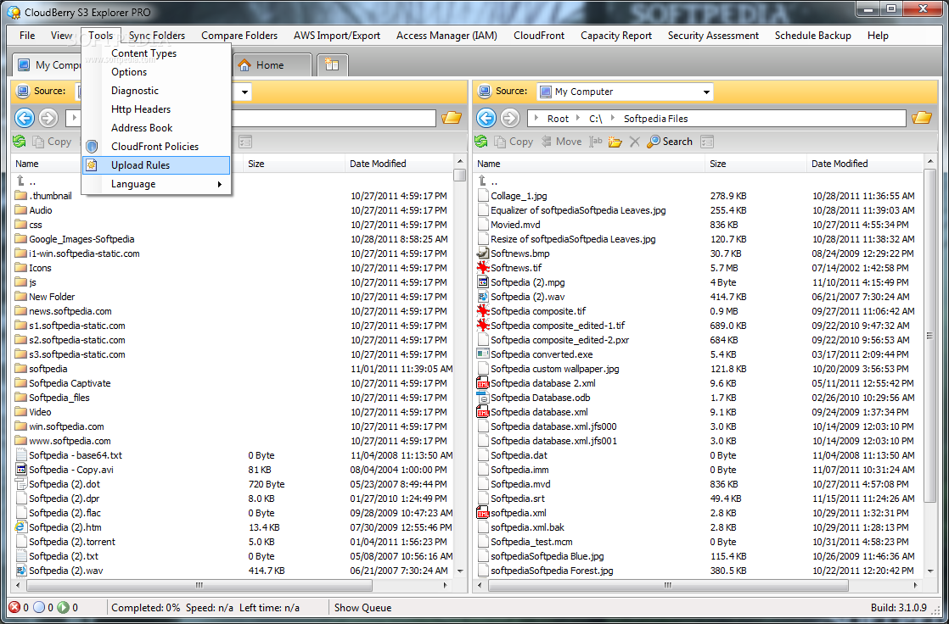This screenshot has height=624, width=949.
Task: Select Content Types in the Tools menu
Action: point(156,53)
